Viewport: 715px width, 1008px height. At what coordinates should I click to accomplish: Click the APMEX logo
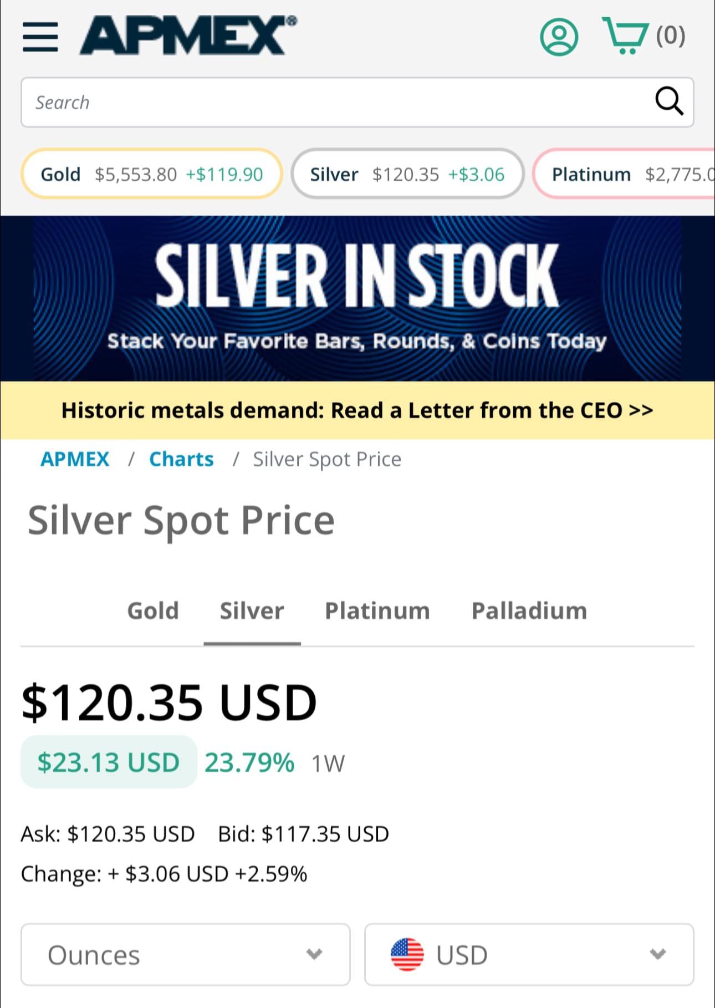[187, 35]
